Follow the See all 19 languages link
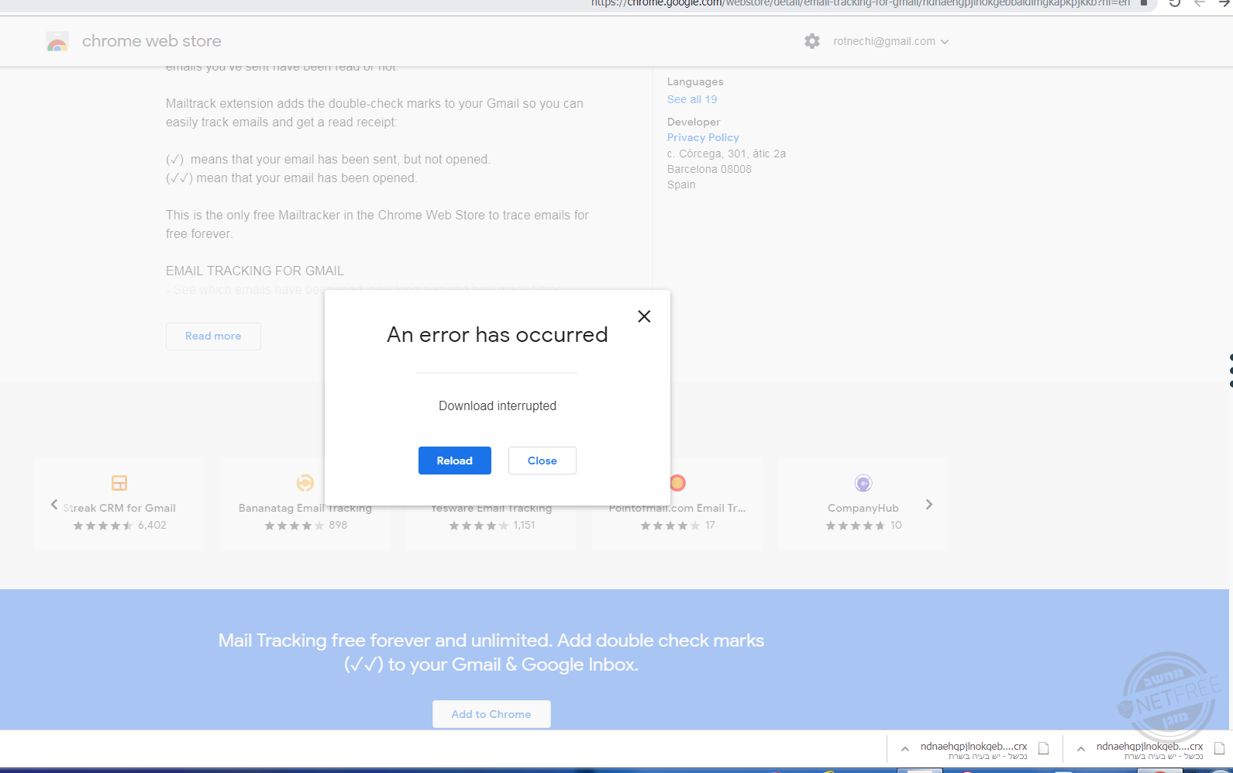 [x=692, y=99]
